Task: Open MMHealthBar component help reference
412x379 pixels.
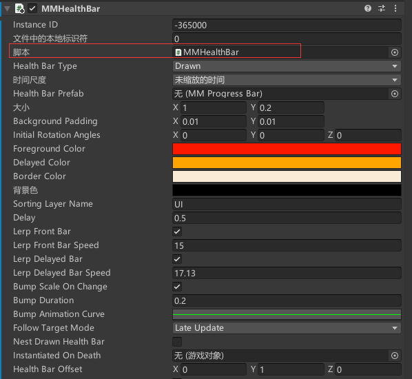Action: [368, 8]
